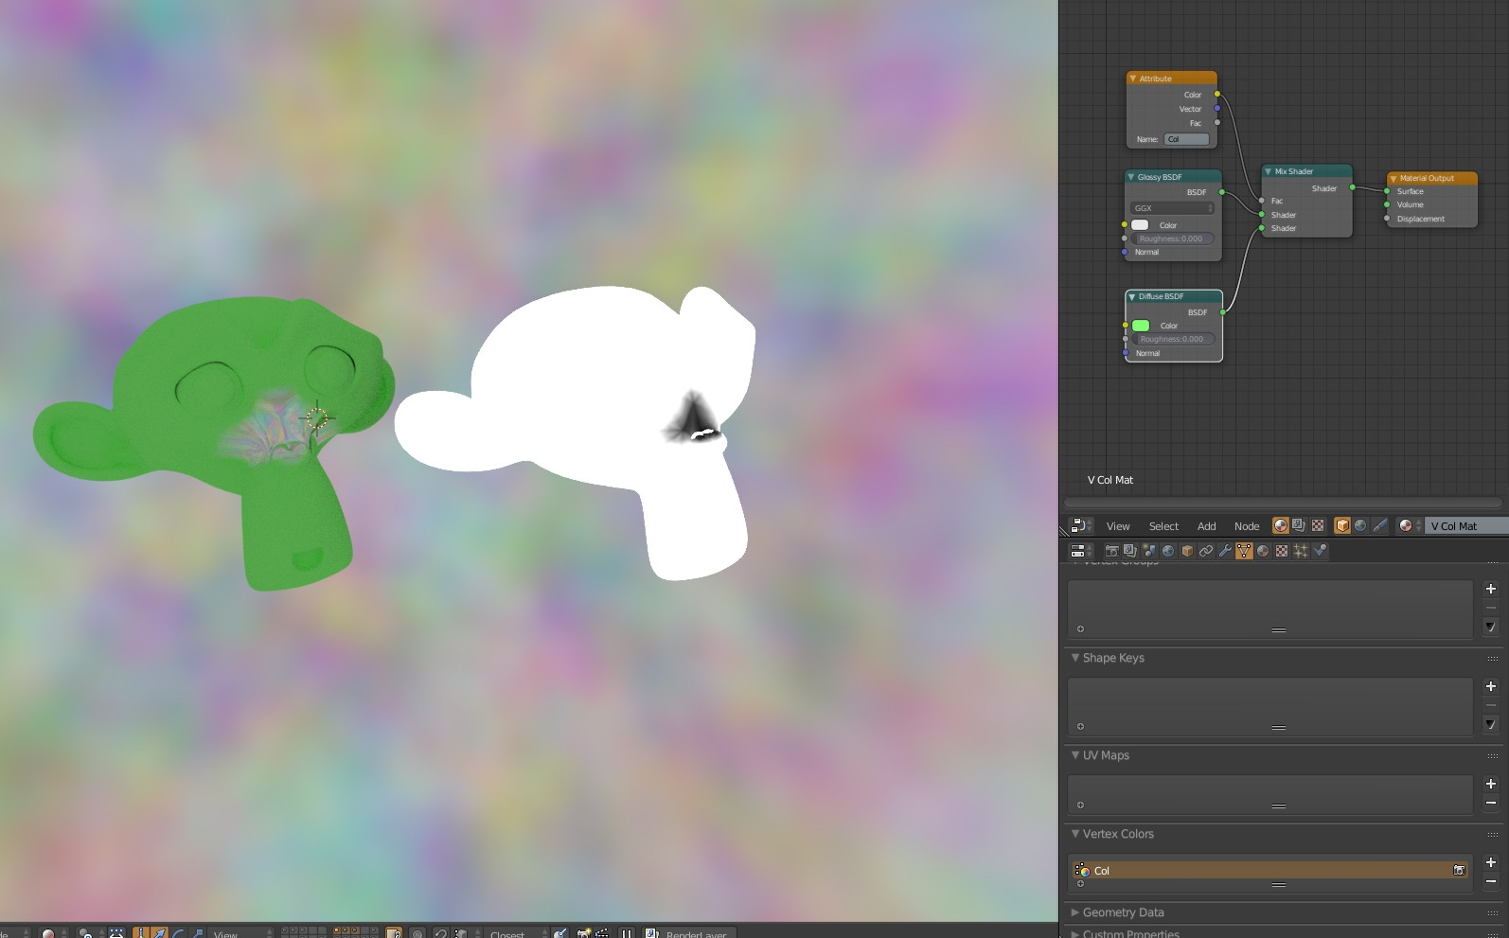Select the Material shader tree type icon
Screen dimensions: 1509x938
tap(1280, 525)
